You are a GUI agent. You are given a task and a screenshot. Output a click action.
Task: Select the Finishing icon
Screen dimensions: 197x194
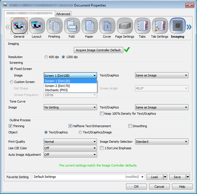tap(54, 26)
